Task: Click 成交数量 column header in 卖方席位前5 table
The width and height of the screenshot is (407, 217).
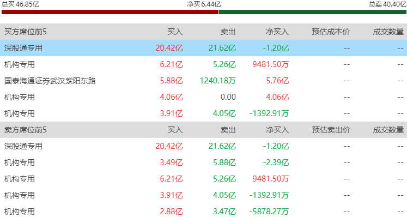Action: click(388, 130)
